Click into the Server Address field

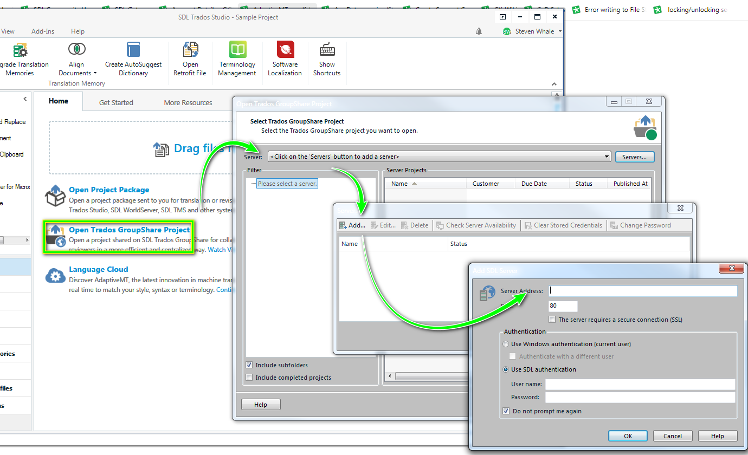[x=642, y=291]
